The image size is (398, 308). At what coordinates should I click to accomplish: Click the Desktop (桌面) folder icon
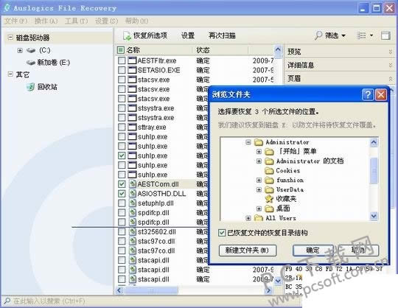click(x=269, y=209)
